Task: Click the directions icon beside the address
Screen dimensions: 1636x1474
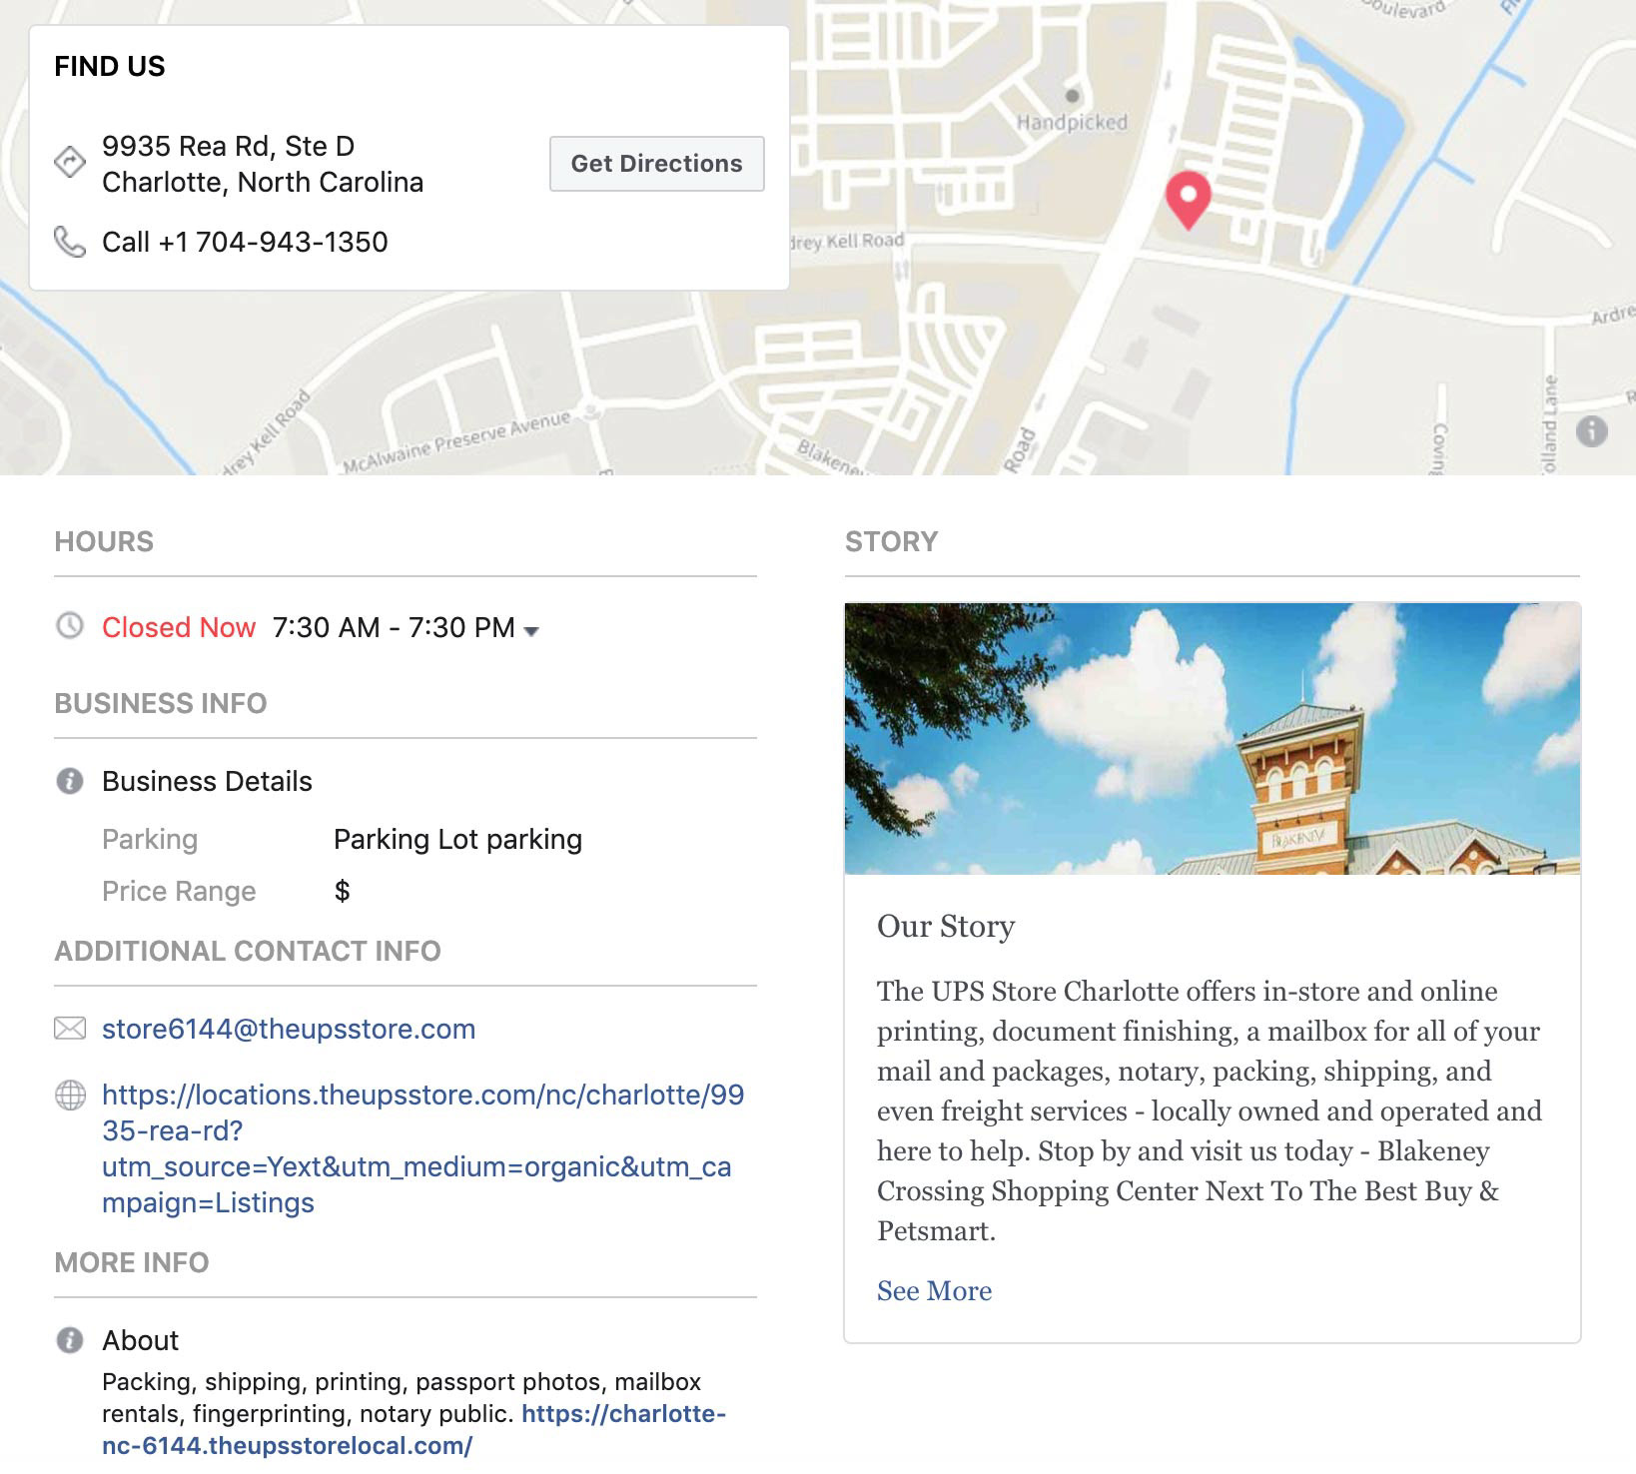Action: pyautogui.click(x=70, y=162)
